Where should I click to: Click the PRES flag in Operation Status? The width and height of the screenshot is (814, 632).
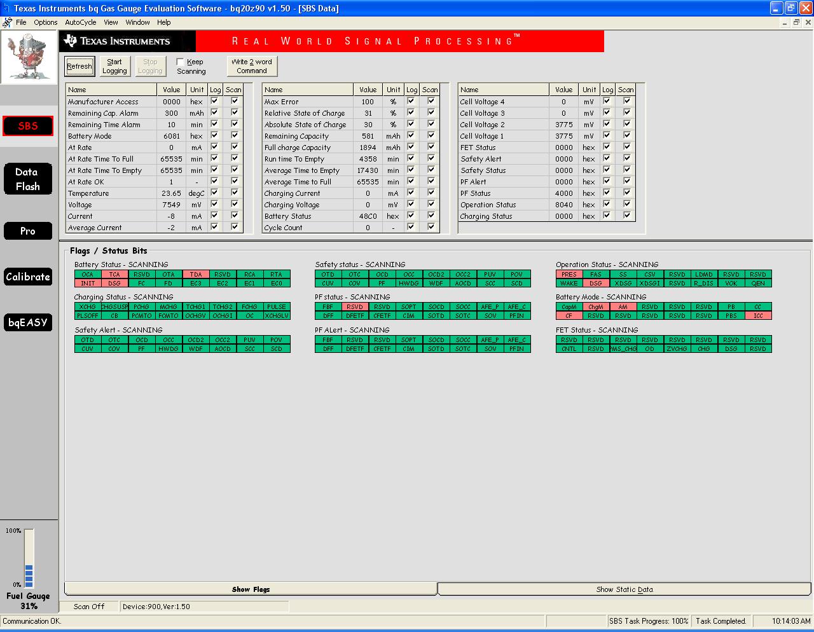coord(569,275)
